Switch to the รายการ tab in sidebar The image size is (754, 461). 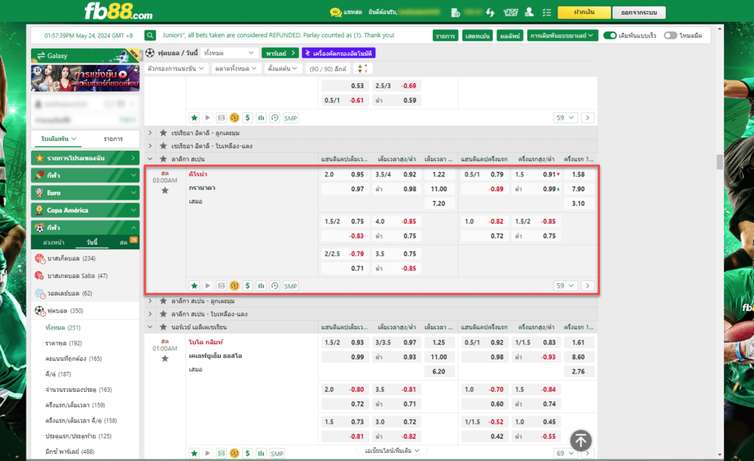tap(113, 139)
